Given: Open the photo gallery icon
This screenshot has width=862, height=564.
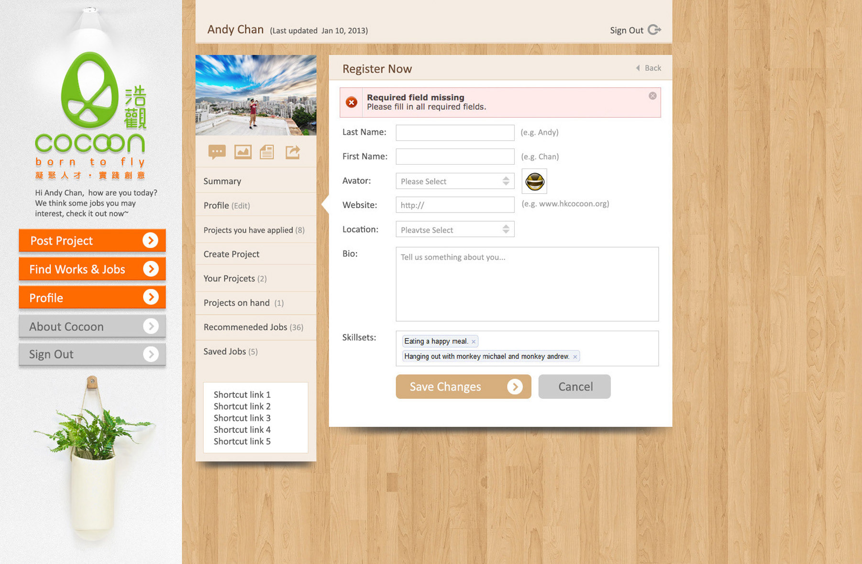Looking at the screenshot, I should pyautogui.click(x=243, y=152).
